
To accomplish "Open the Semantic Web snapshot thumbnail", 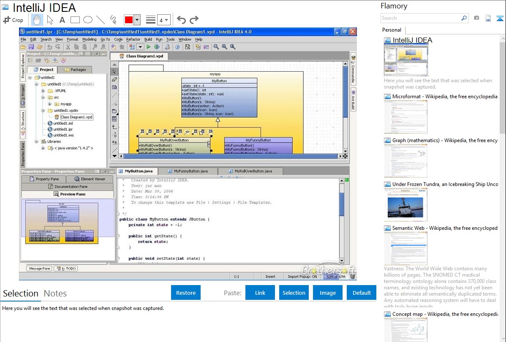I will coord(405,248).
